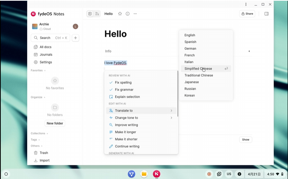Open fydeOS Notes app on shelf
The width and height of the screenshot is (288, 179).
(x=157, y=174)
